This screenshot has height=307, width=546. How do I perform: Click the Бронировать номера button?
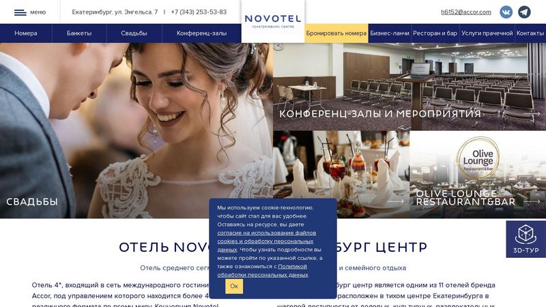(336, 33)
